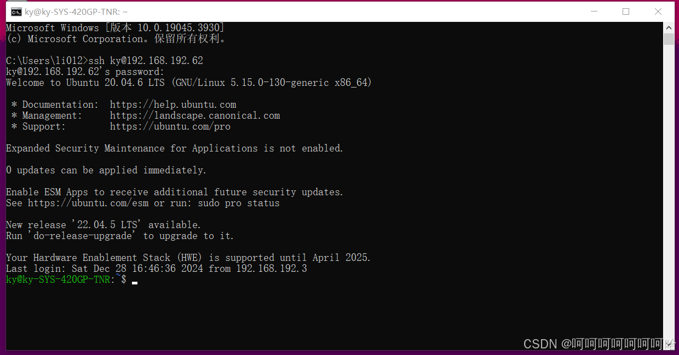Click the empty terminal input area
Image resolution: width=679 pixels, height=355 pixels.
[x=329, y=312]
